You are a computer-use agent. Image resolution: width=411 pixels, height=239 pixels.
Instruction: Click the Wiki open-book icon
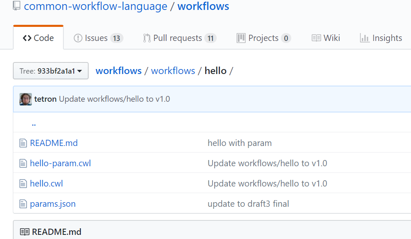pos(316,38)
